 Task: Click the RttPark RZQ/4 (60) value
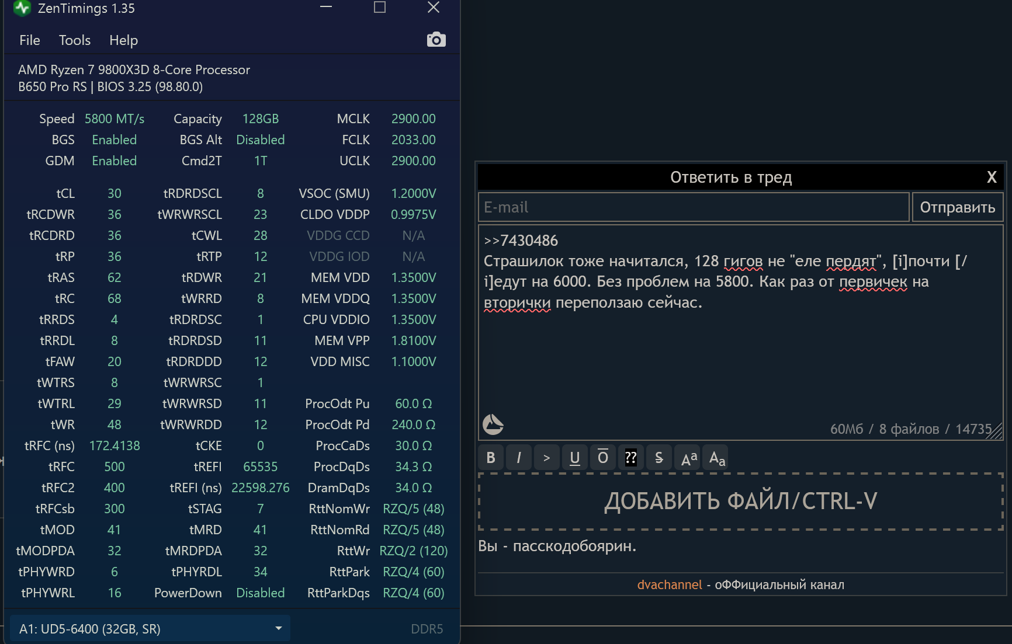414,572
